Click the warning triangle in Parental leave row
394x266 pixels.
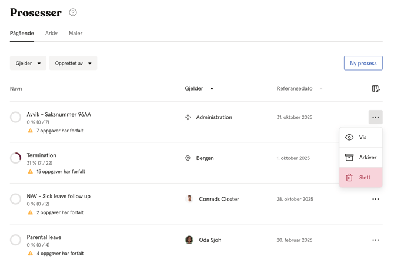[31, 254]
